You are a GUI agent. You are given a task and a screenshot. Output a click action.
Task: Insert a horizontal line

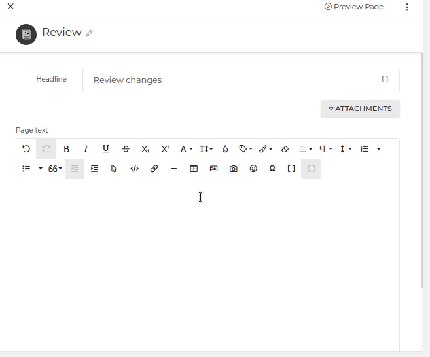173,169
